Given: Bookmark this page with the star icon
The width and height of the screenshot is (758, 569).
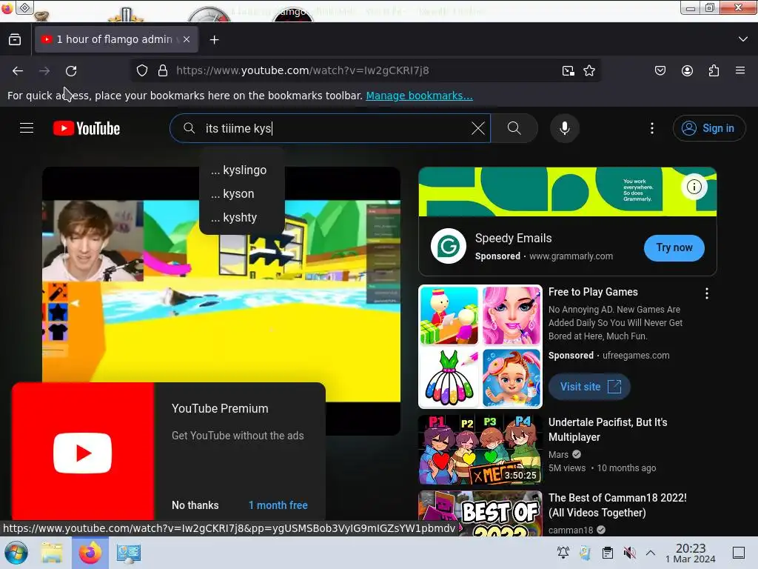Looking at the screenshot, I should click(x=588, y=70).
